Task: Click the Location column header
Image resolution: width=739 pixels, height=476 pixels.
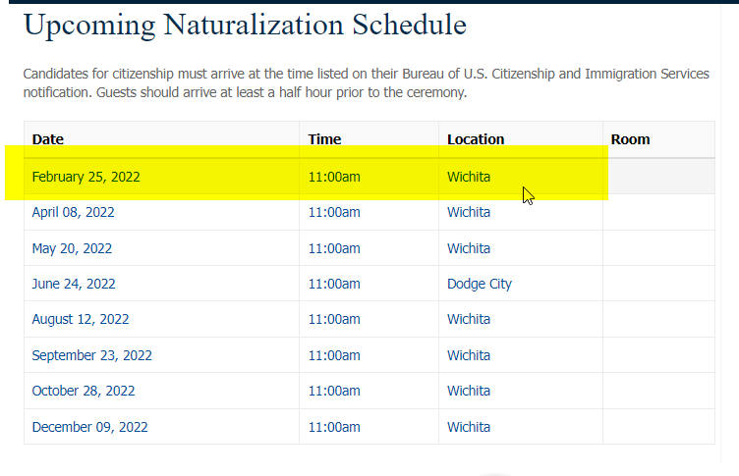Action: point(476,139)
